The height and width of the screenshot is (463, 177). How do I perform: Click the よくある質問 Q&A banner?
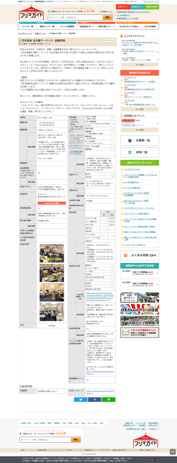[139, 255]
